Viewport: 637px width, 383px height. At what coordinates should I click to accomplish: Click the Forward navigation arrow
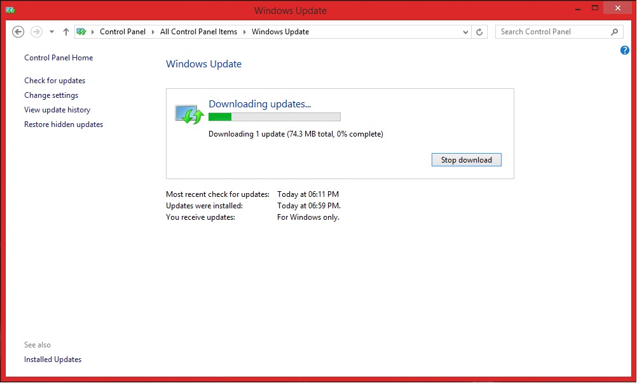coord(37,32)
